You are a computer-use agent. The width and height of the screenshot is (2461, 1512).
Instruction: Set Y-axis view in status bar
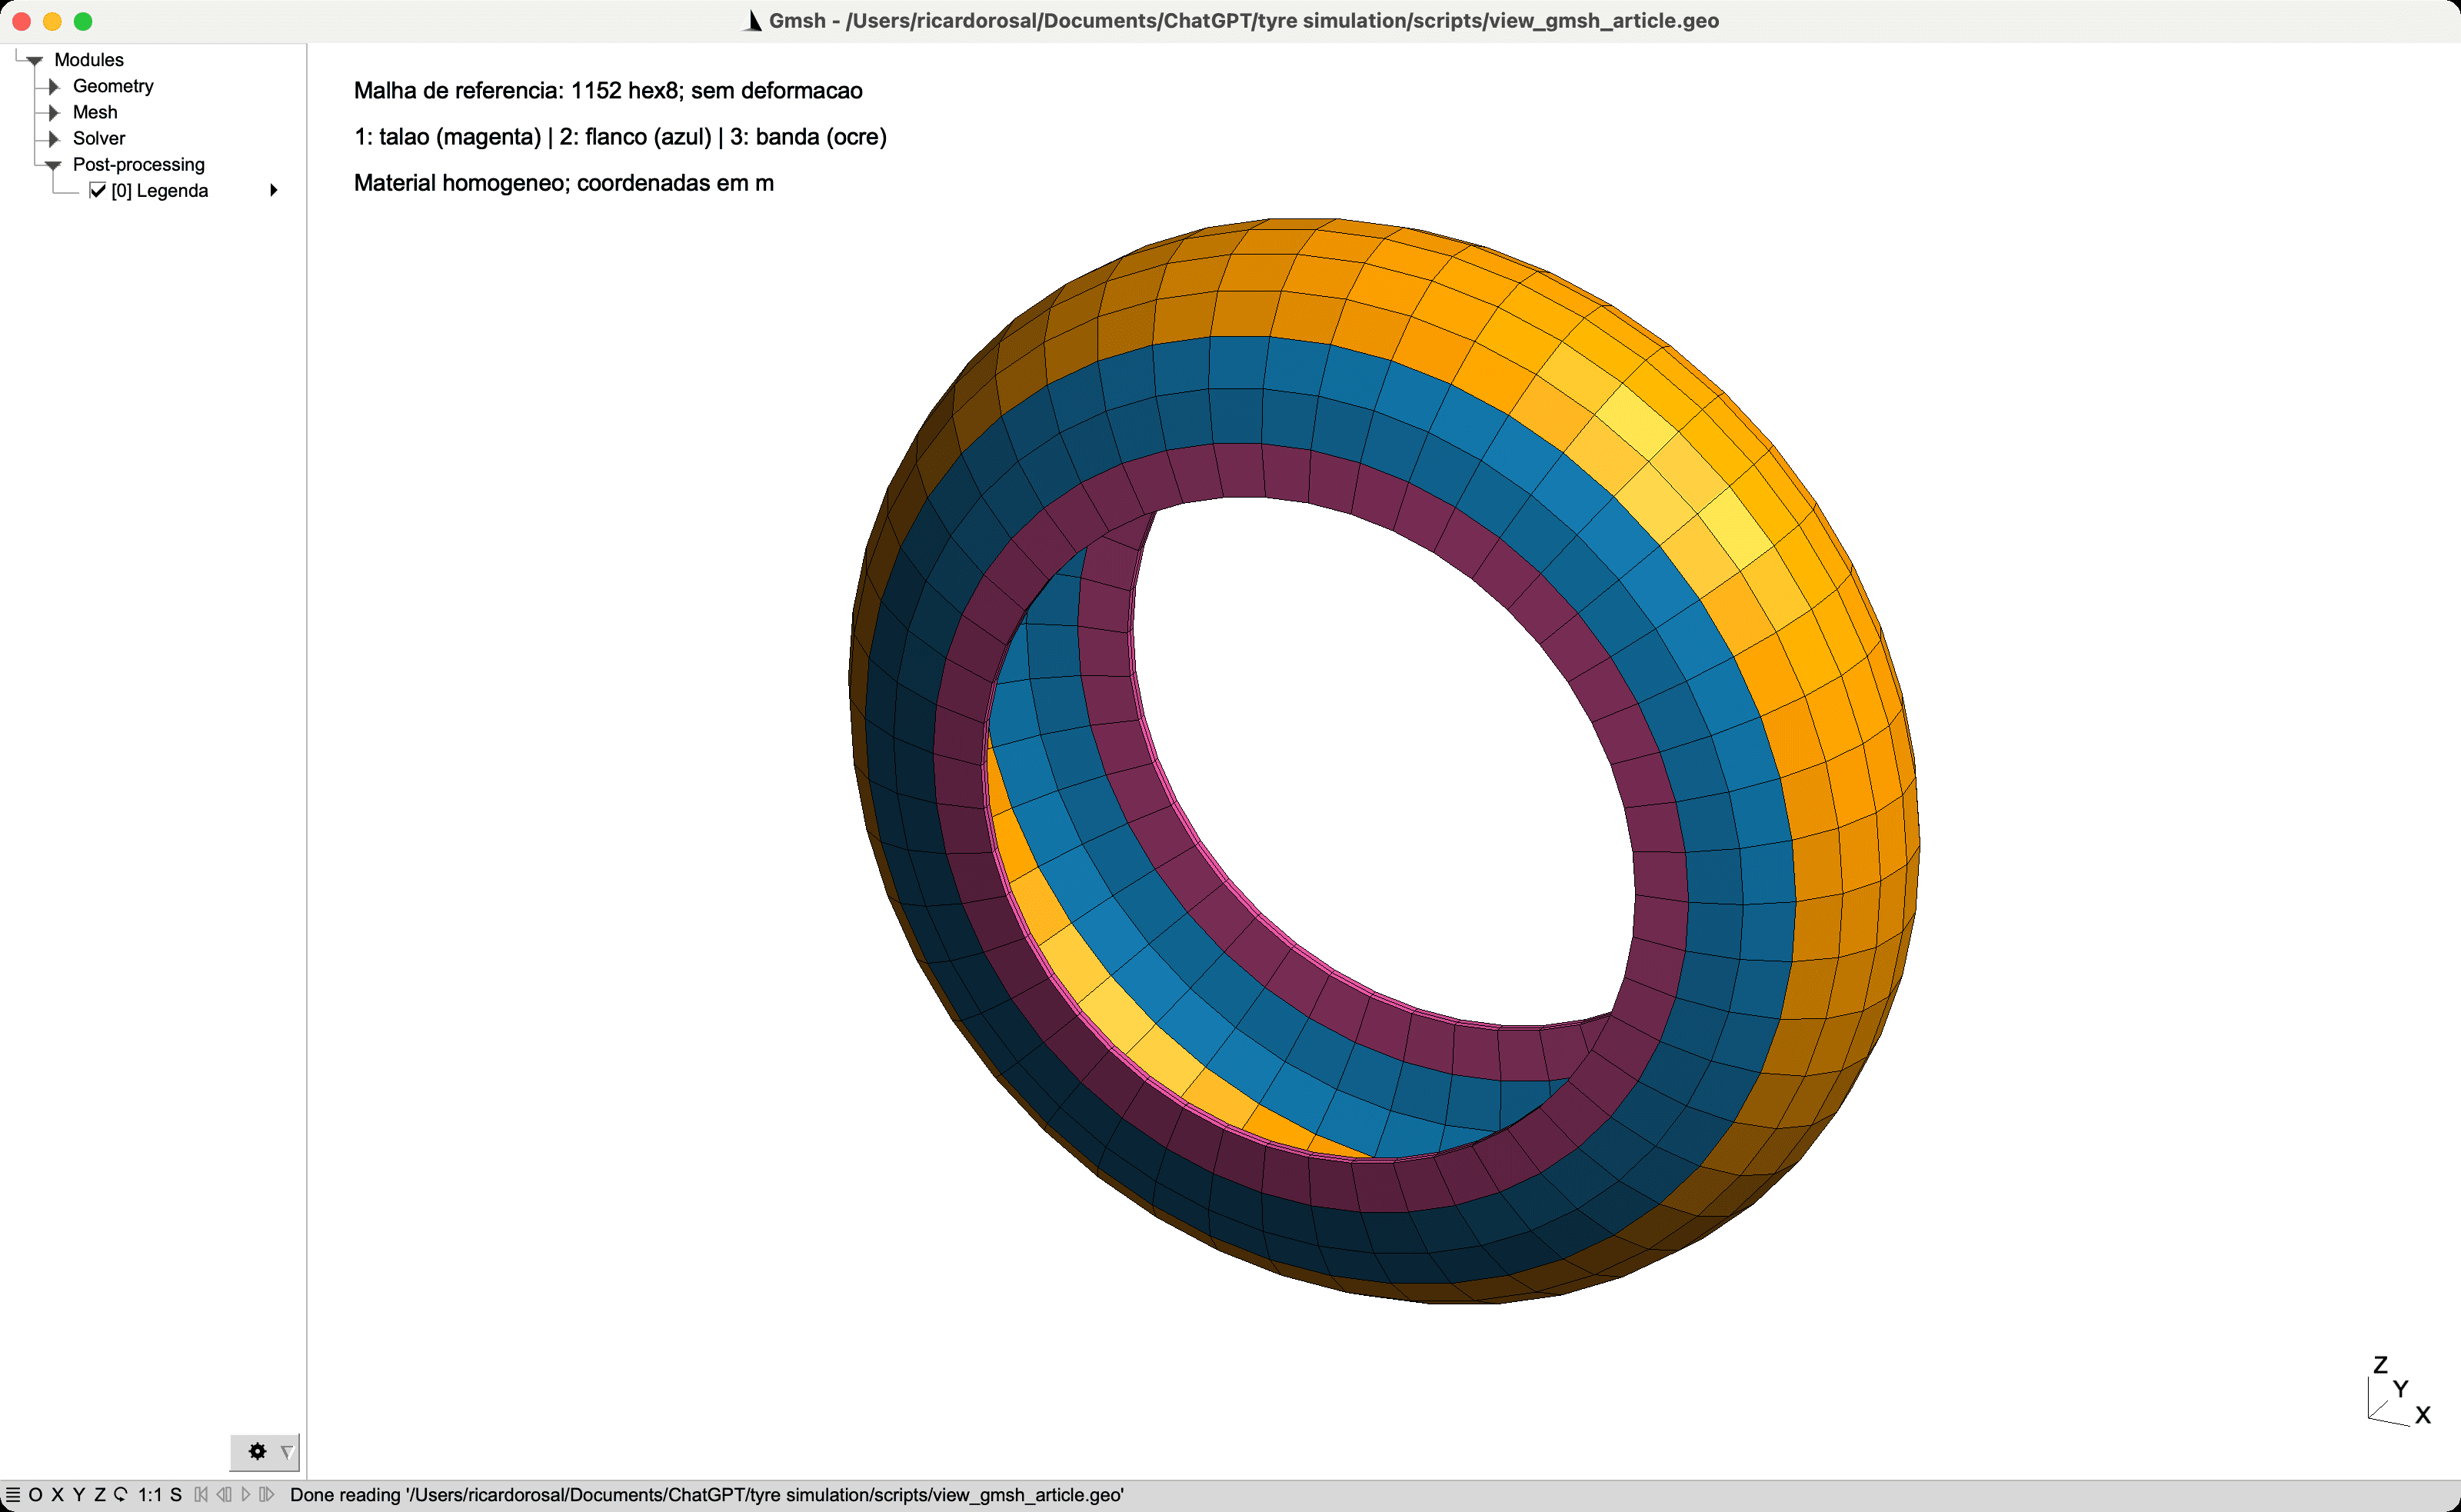click(x=78, y=1494)
